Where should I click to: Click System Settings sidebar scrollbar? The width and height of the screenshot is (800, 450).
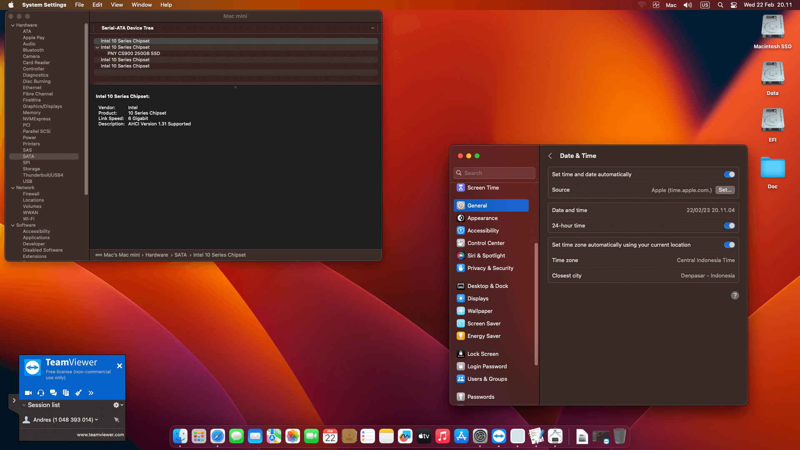536,304
